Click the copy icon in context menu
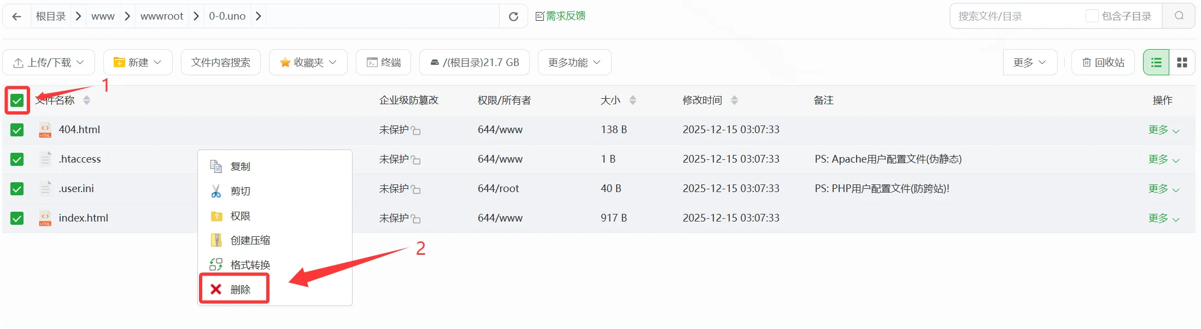The width and height of the screenshot is (1201, 329). (x=216, y=166)
